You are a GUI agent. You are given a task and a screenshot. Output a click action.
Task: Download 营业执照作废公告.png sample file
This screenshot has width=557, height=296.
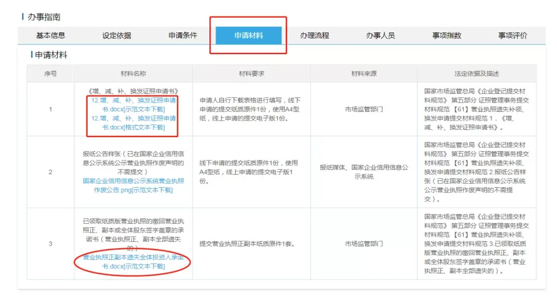point(133,186)
